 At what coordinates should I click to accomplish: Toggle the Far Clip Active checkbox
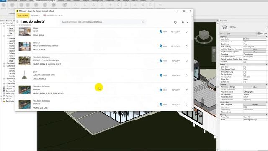coord(245,75)
